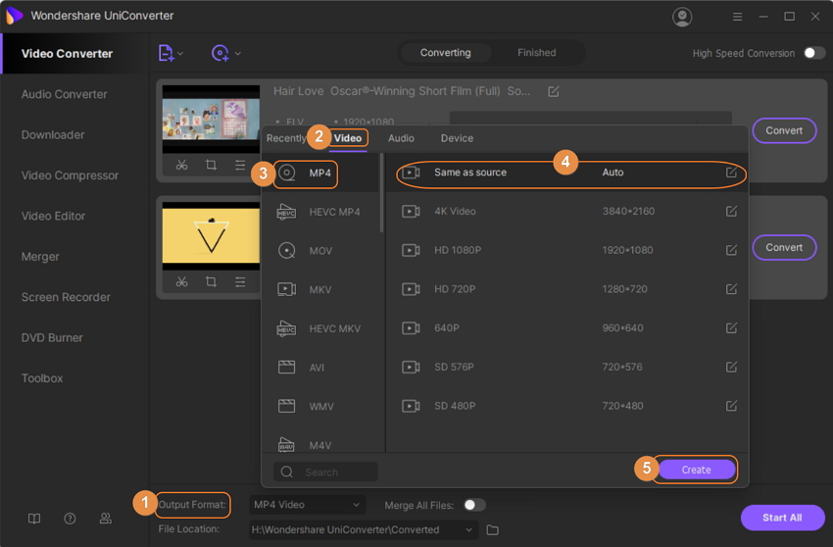This screenshot has height=547, width=833.
Task: Open the help question mark icon
Action: [x=70, y=519]
